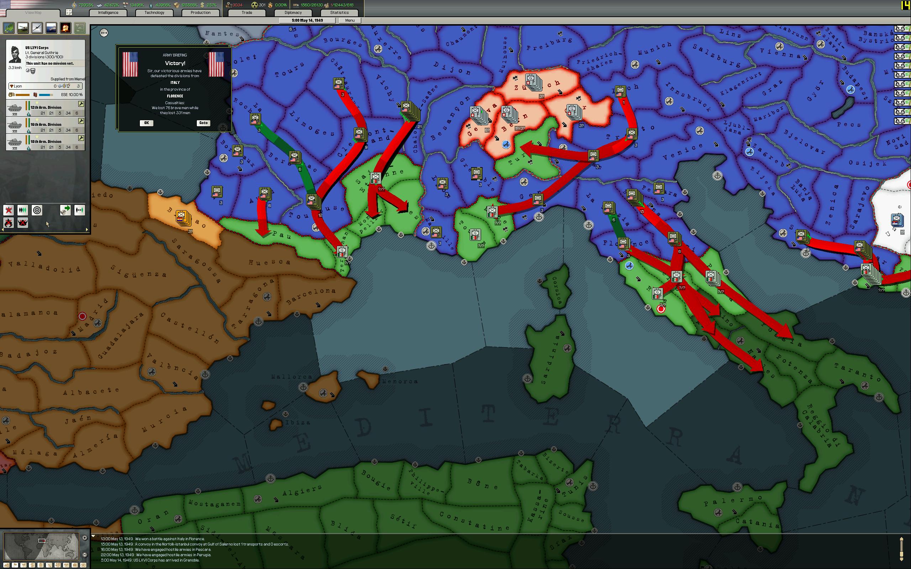
Task: Open the naval units ship icon
Action: (51, 28)
